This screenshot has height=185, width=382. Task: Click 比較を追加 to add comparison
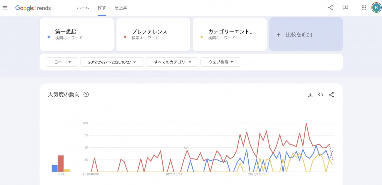[306, 34]
